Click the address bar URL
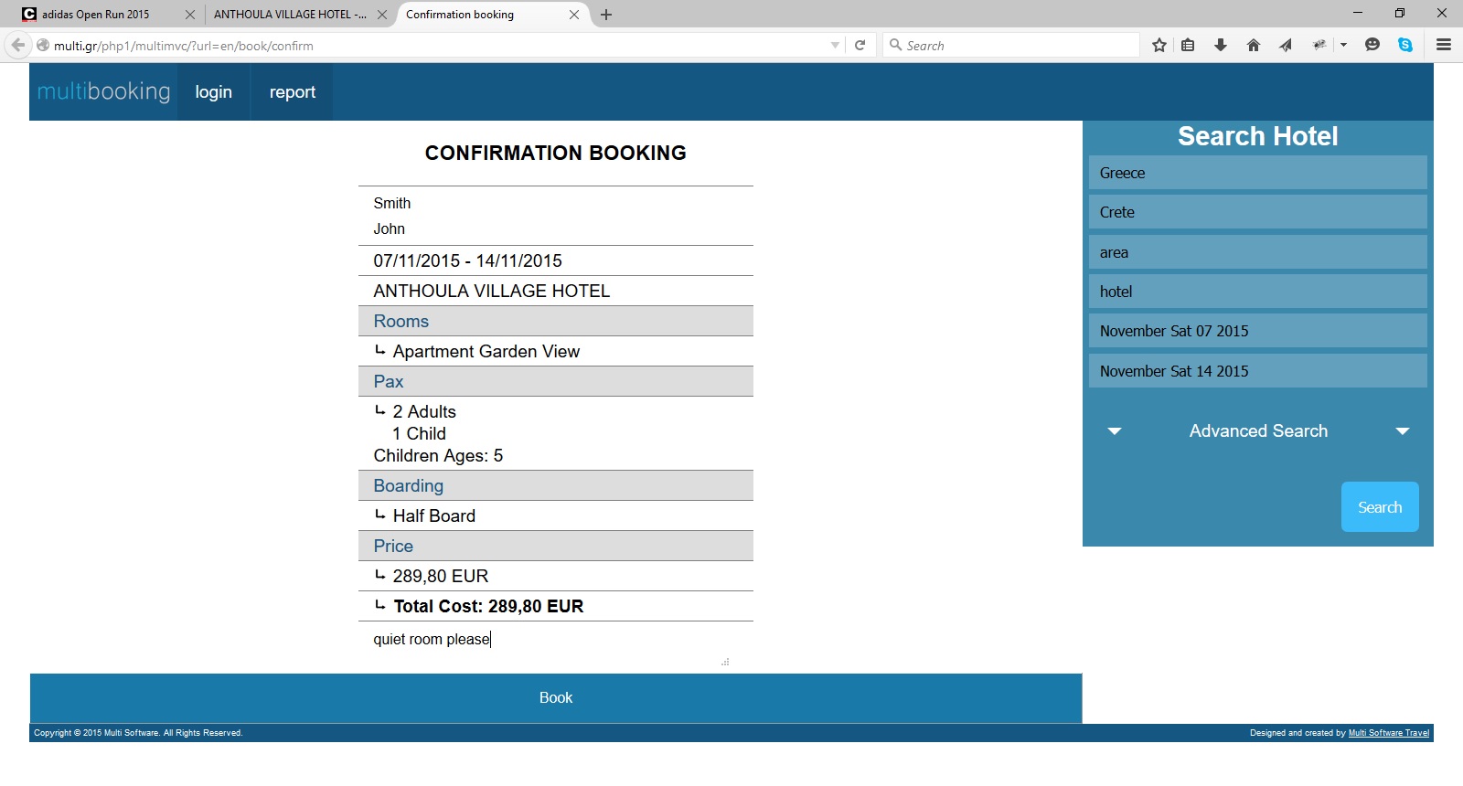Image resolution: width=1463 pixels, height=786 pixels. coord(183,46)
